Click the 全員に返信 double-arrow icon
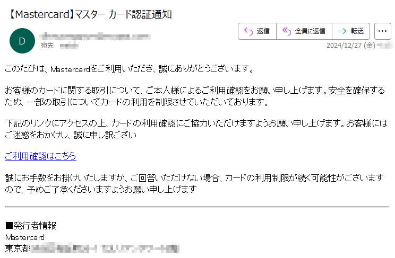This screenshot has width=395, height=258. [x=286, y=31]
